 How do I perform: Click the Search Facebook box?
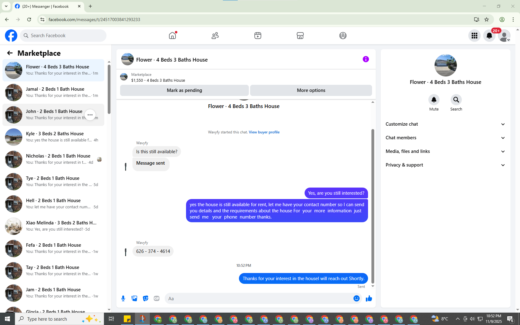tap(63, 36)
